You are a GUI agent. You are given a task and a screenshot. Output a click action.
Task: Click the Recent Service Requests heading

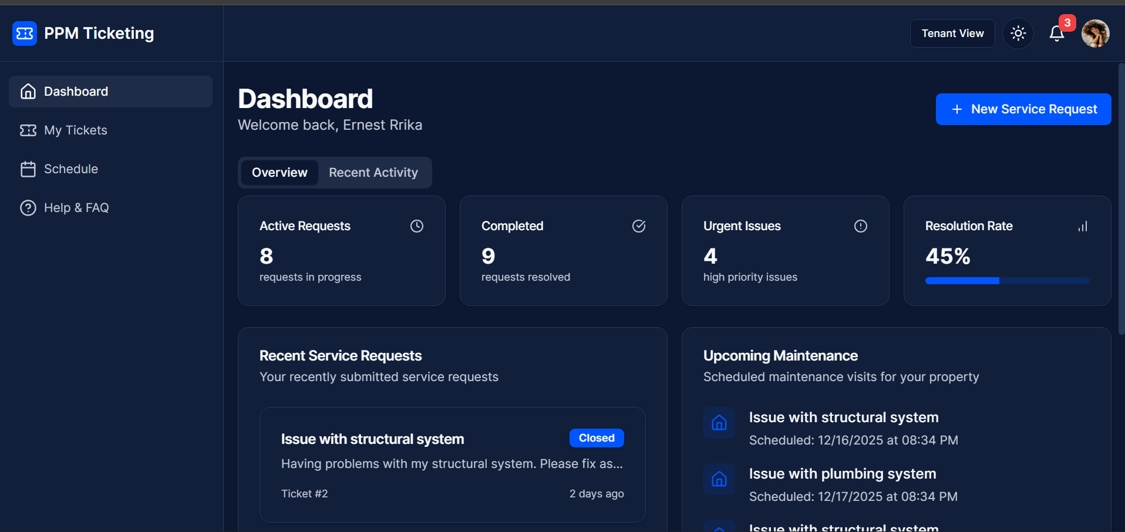coord(341,356)
